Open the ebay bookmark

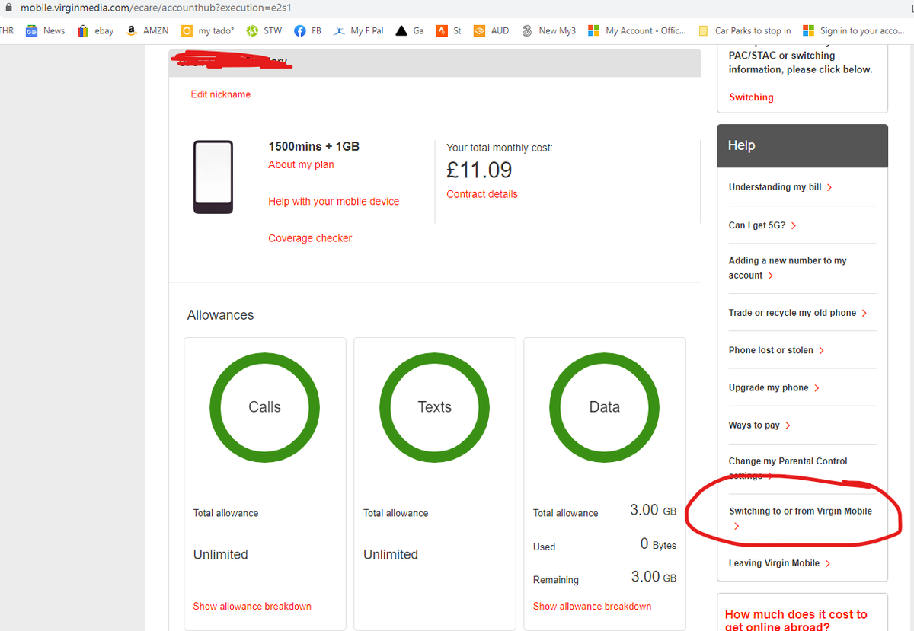96,31
